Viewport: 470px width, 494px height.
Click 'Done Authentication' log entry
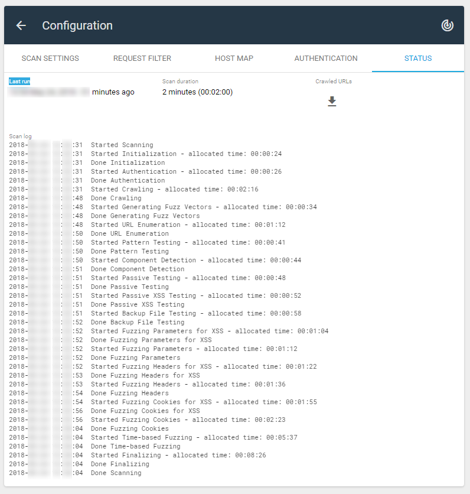pyautogui.click(x=128, y=180)
